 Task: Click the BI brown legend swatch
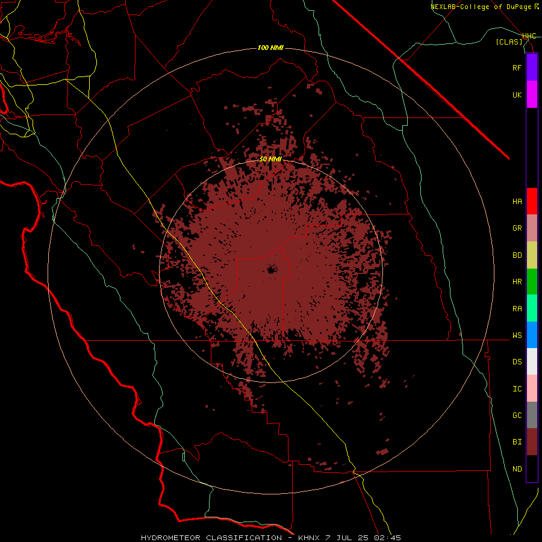pos(532,442)
